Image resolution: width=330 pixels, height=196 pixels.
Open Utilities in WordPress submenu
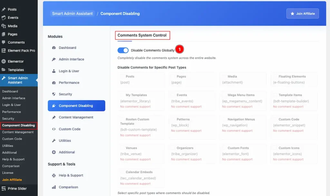pos(8,146)
